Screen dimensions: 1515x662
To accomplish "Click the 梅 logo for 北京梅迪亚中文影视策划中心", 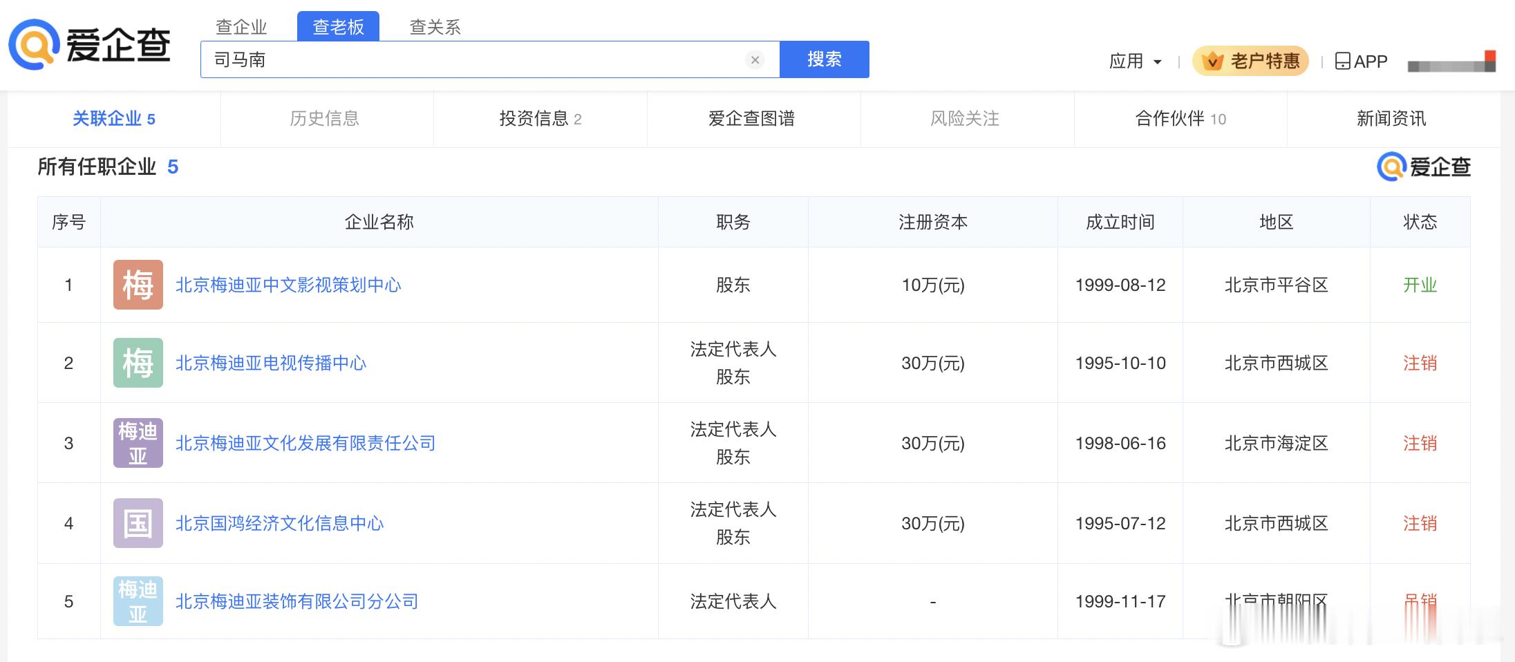I will [x=138, y=285].
